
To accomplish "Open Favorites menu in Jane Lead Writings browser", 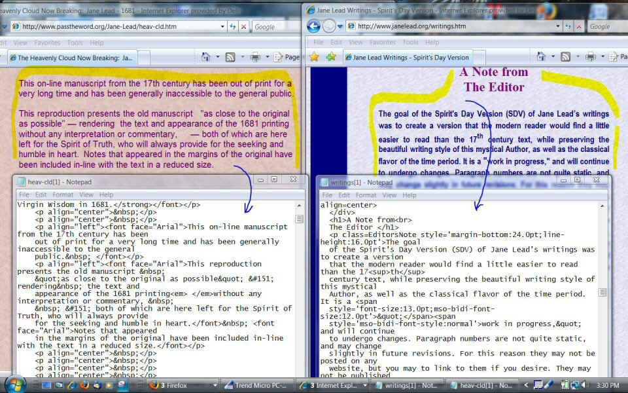I will point(383,42).
